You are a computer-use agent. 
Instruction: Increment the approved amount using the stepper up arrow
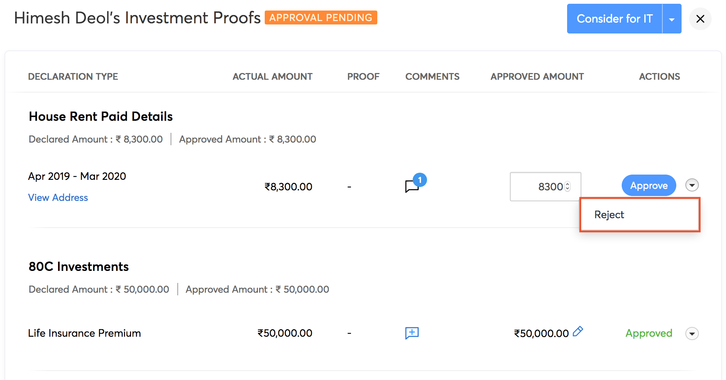point(568,184)
